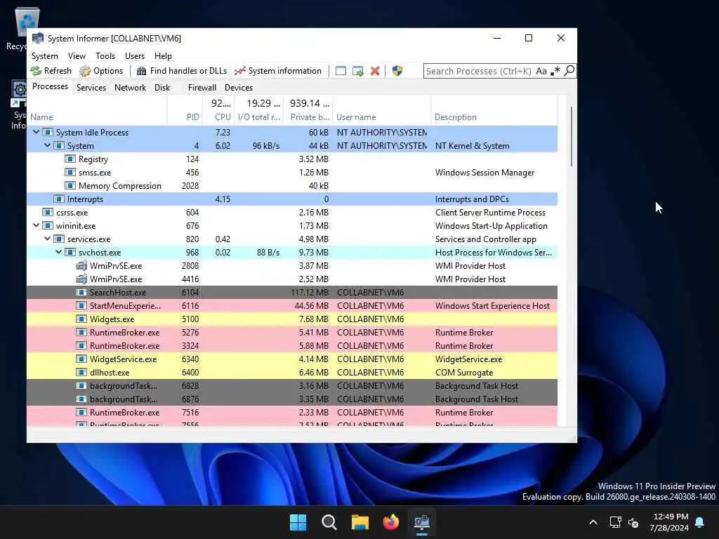Click the search magnifier icon
This screenshot has width=719, height=539.
pyautogui.click(x=569, y=71)
